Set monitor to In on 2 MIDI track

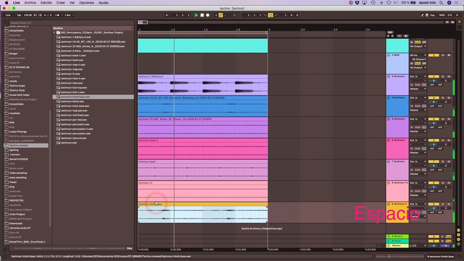point(412,63)
